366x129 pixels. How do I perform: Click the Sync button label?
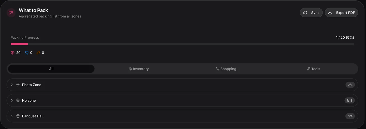[315, 13]
